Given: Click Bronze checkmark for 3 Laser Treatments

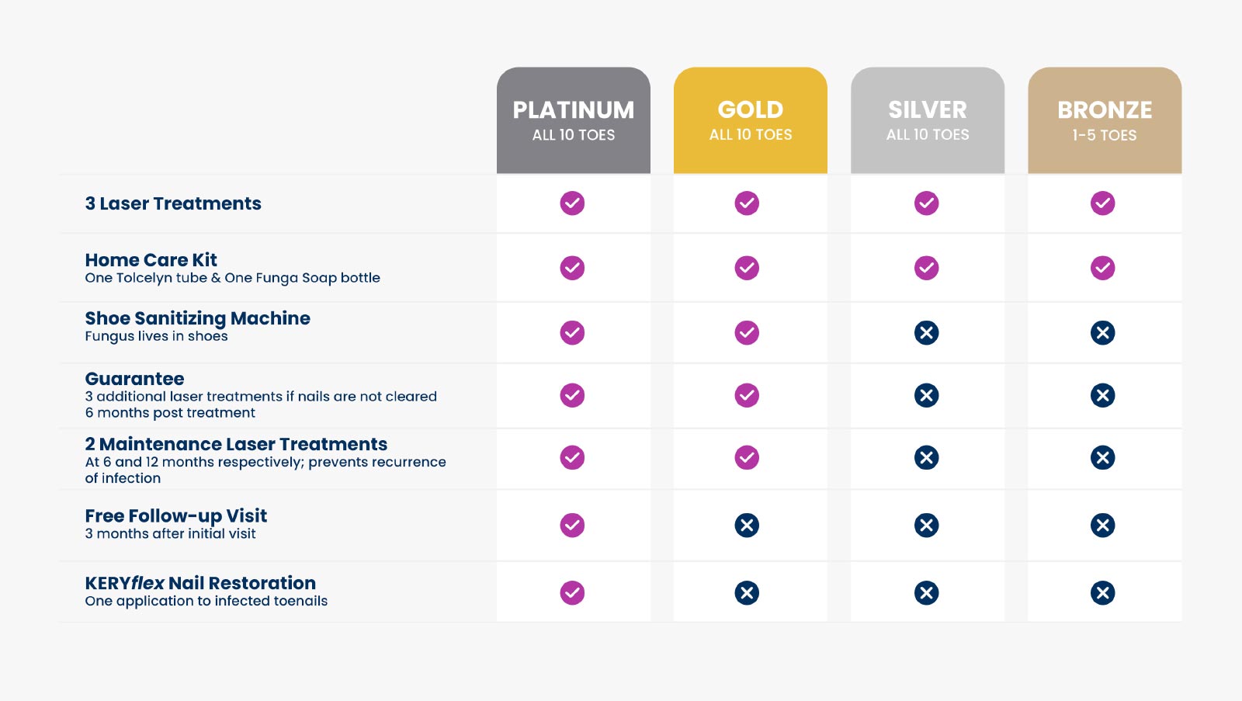Looking at the screenshot, I should [1102, 203].
